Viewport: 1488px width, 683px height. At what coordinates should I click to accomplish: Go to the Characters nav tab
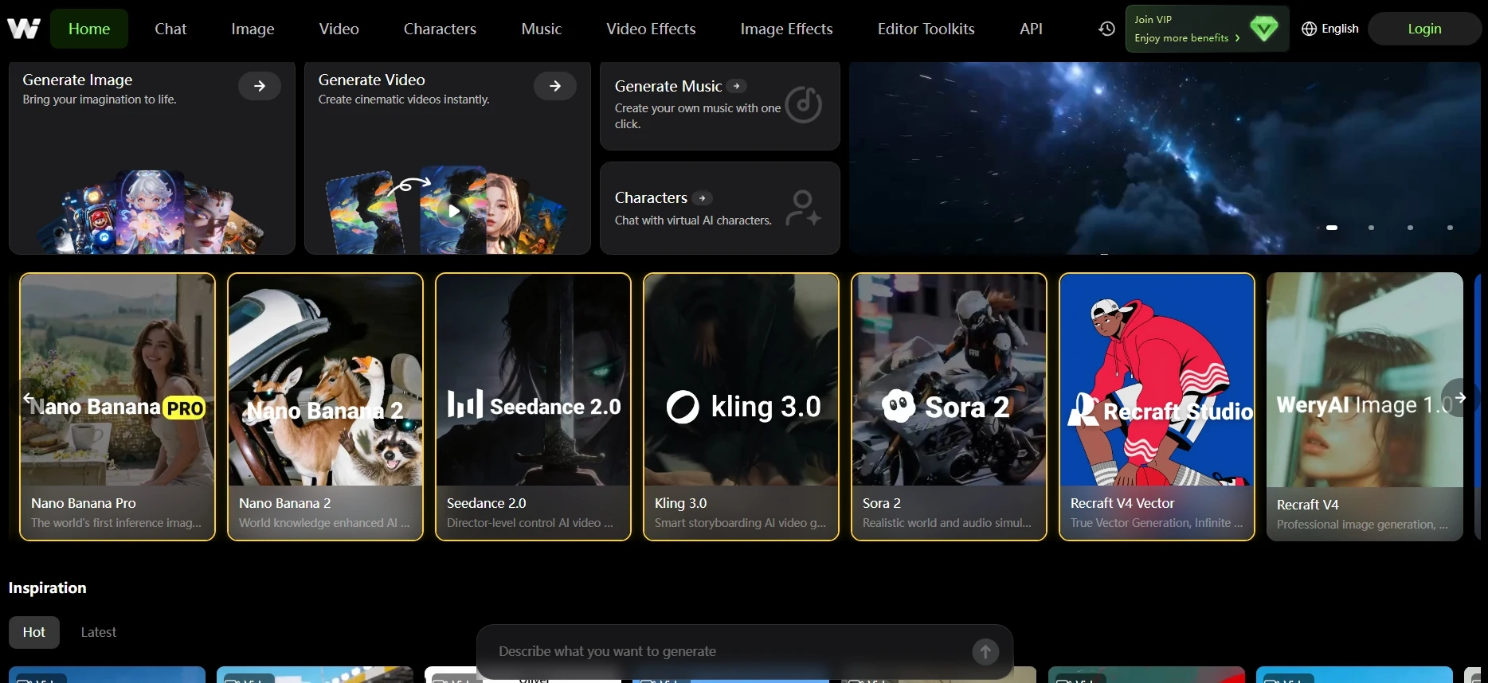coord(440,29)
